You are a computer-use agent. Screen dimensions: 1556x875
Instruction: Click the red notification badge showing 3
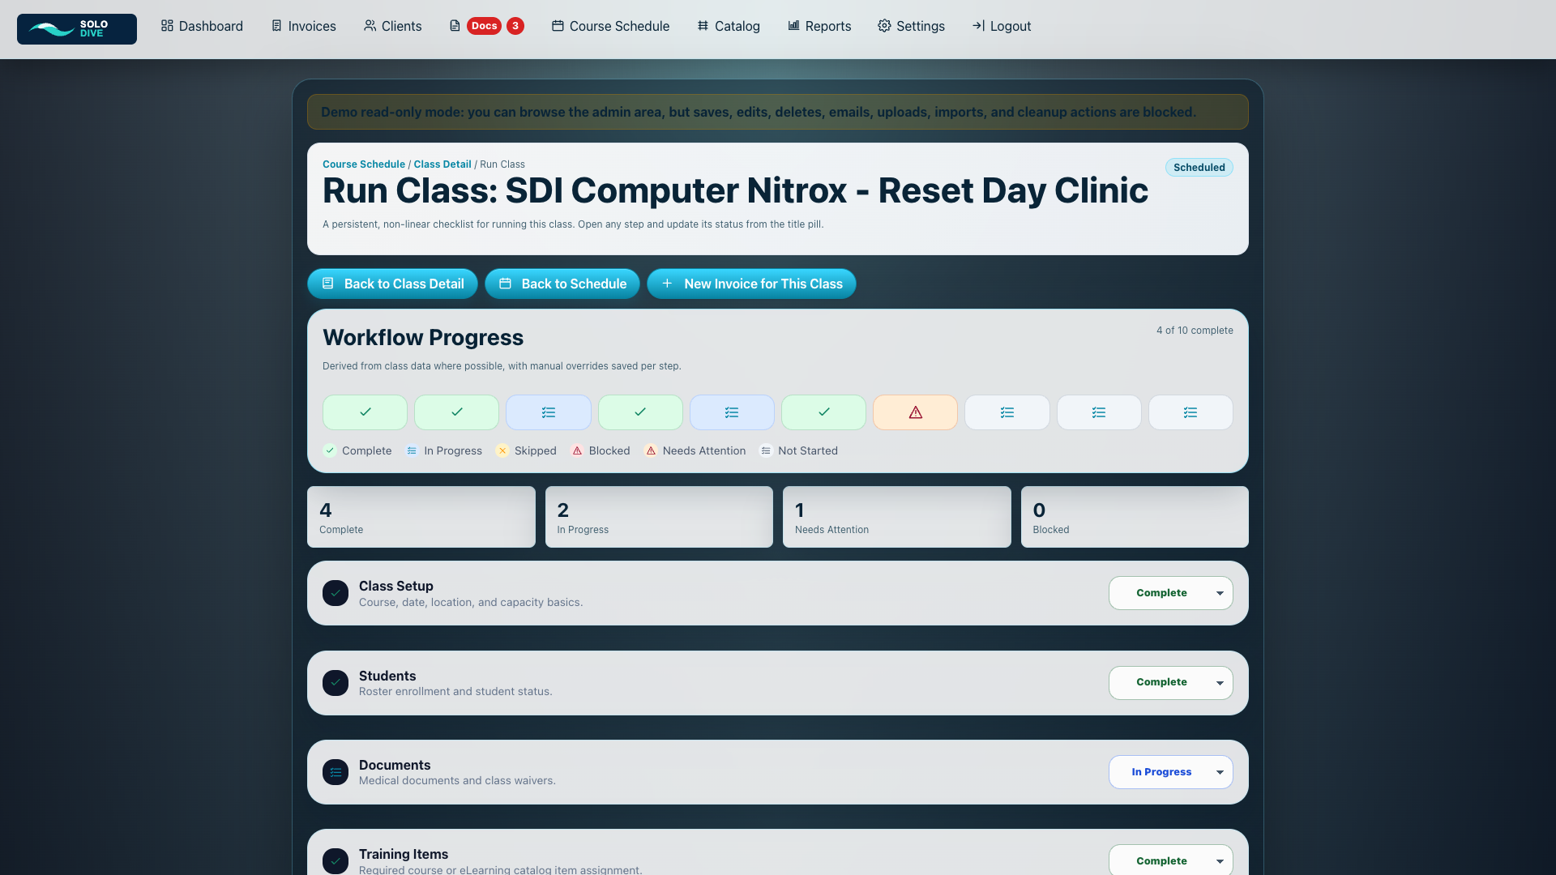pos(515,26)
